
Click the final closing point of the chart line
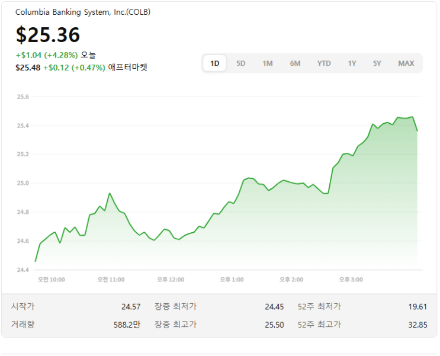[x=417, y=131]
